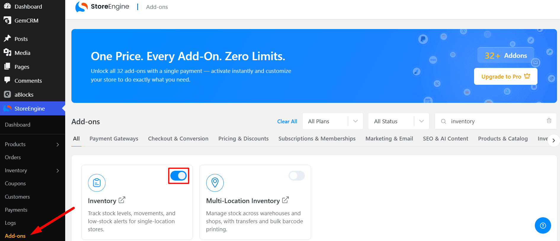The width and height of the screenshot is (560, 241).
Task: Click the Comments menu label
Action: (x=28, y=81)
